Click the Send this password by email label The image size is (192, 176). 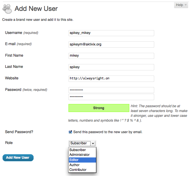(x=108, y=132)
